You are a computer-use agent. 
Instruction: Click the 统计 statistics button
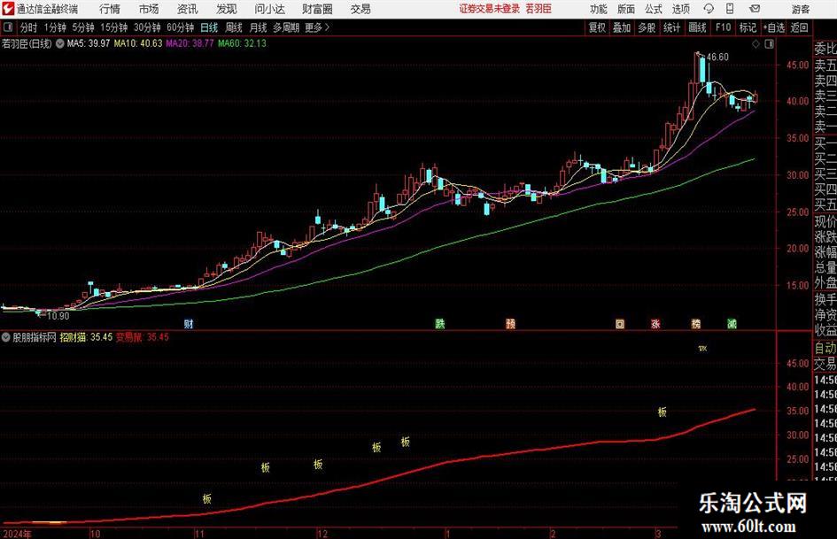point(671,27)
